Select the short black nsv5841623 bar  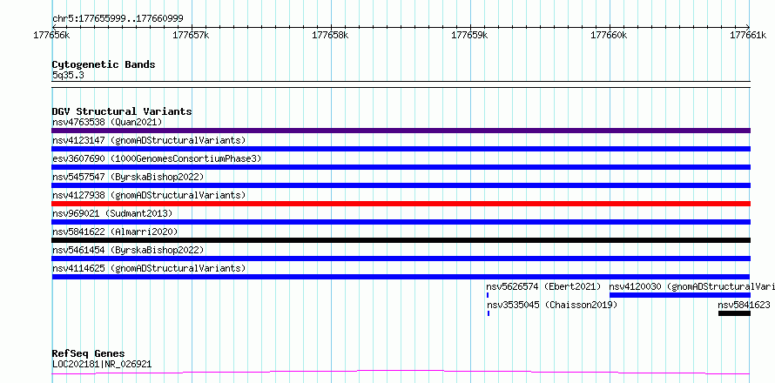click(x=734, y=313)
